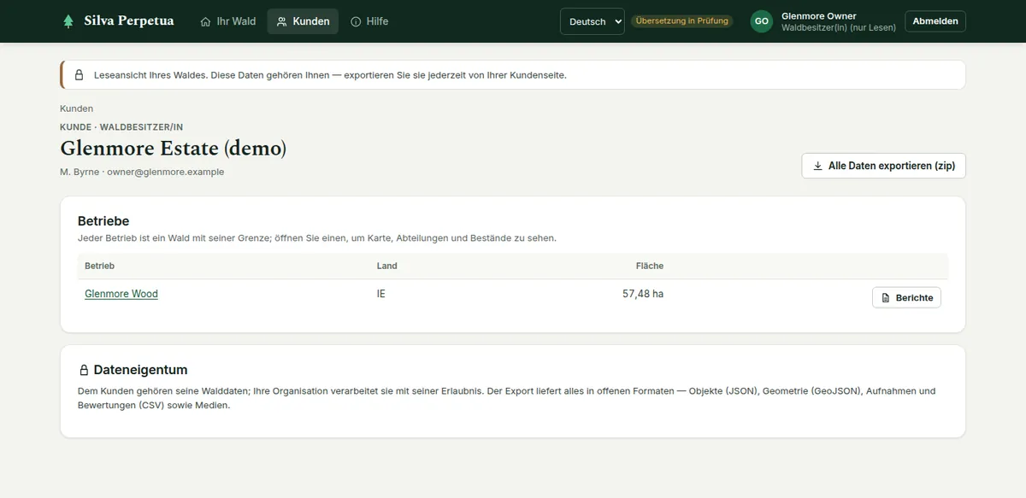
Task: Click the download arrow icon on export button
Action: tap(818, 166)
